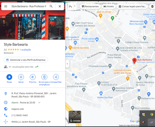Select the Restaurantes filter chip
155x127 pixels.
point(90,7)
